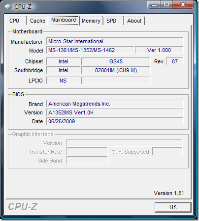The height and width of the screenshot is (221, 199).
Task: Click the Southbridge label
Action: pyautogui.click(x=29, y=70)
